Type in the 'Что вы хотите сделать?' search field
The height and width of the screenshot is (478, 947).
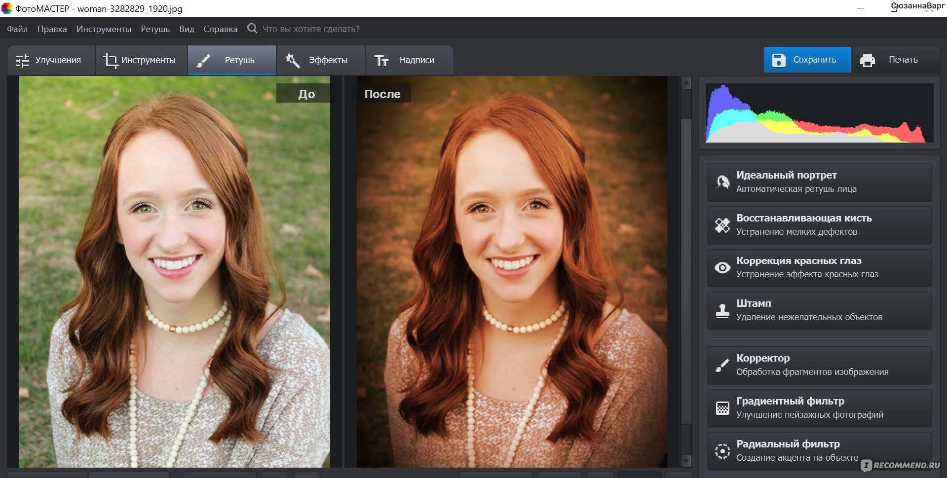coord(311,29)
